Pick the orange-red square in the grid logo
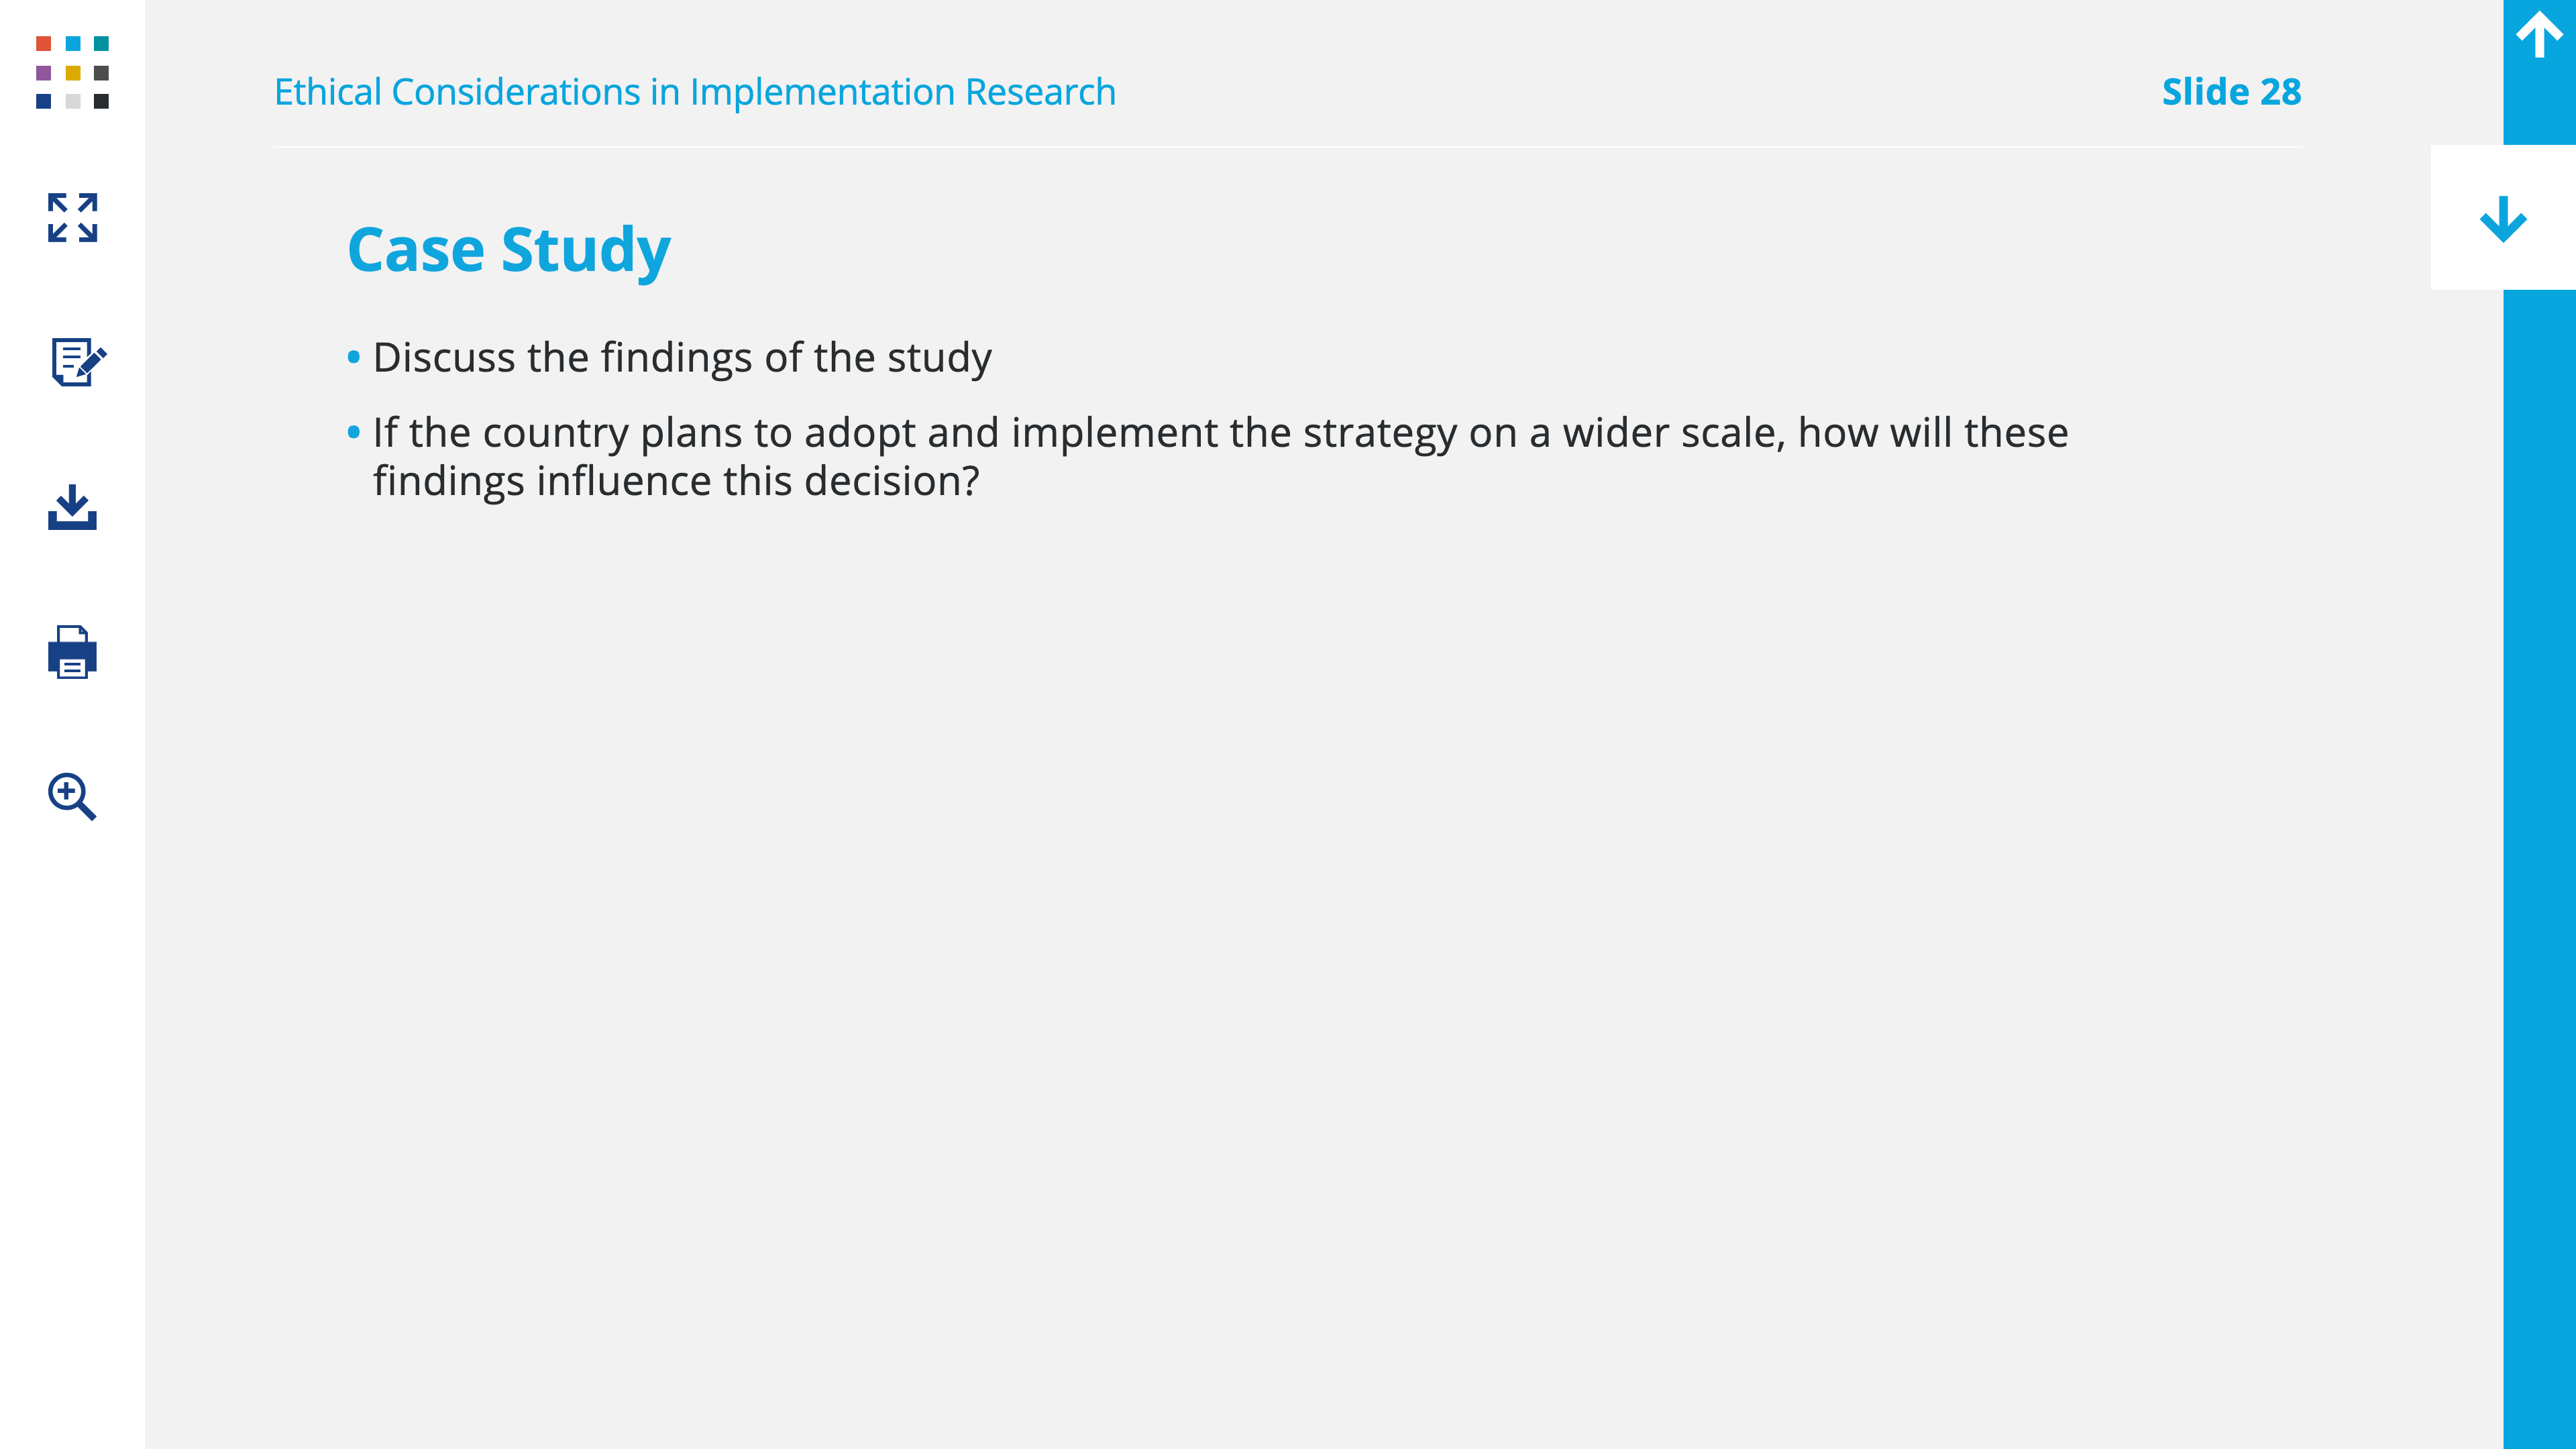Image resolution: width=2576 pixels, height=1449 pixels. [43, 43]
